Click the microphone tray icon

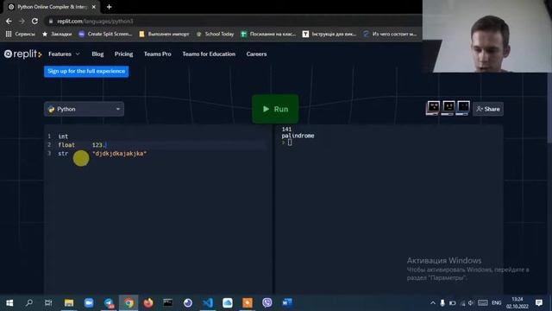coord(442,303)
